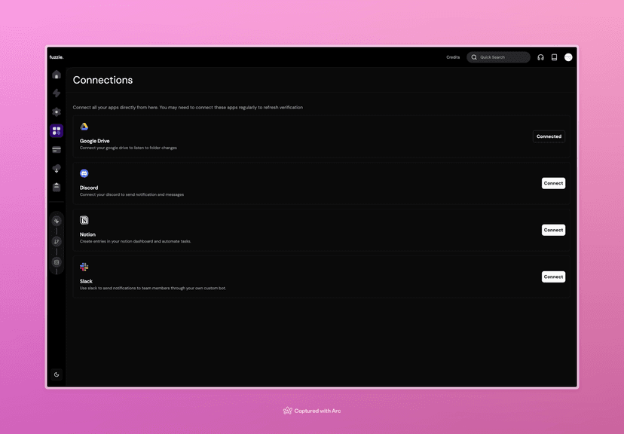Click the 'Connections' page heading
624x434 pixels.
pos(102,80)
